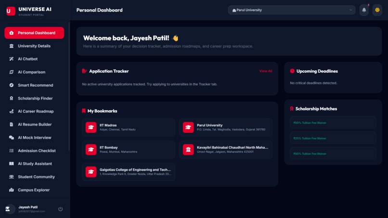This screenshot has width=388, height=218.
Task: Open the Parul University selector dropdown
Action: click(x=292, y=10)
